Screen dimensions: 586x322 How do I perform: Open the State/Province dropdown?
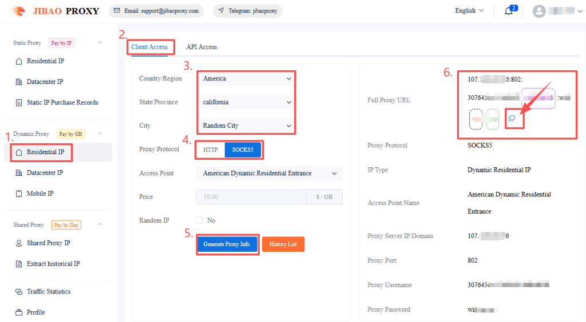247,102
